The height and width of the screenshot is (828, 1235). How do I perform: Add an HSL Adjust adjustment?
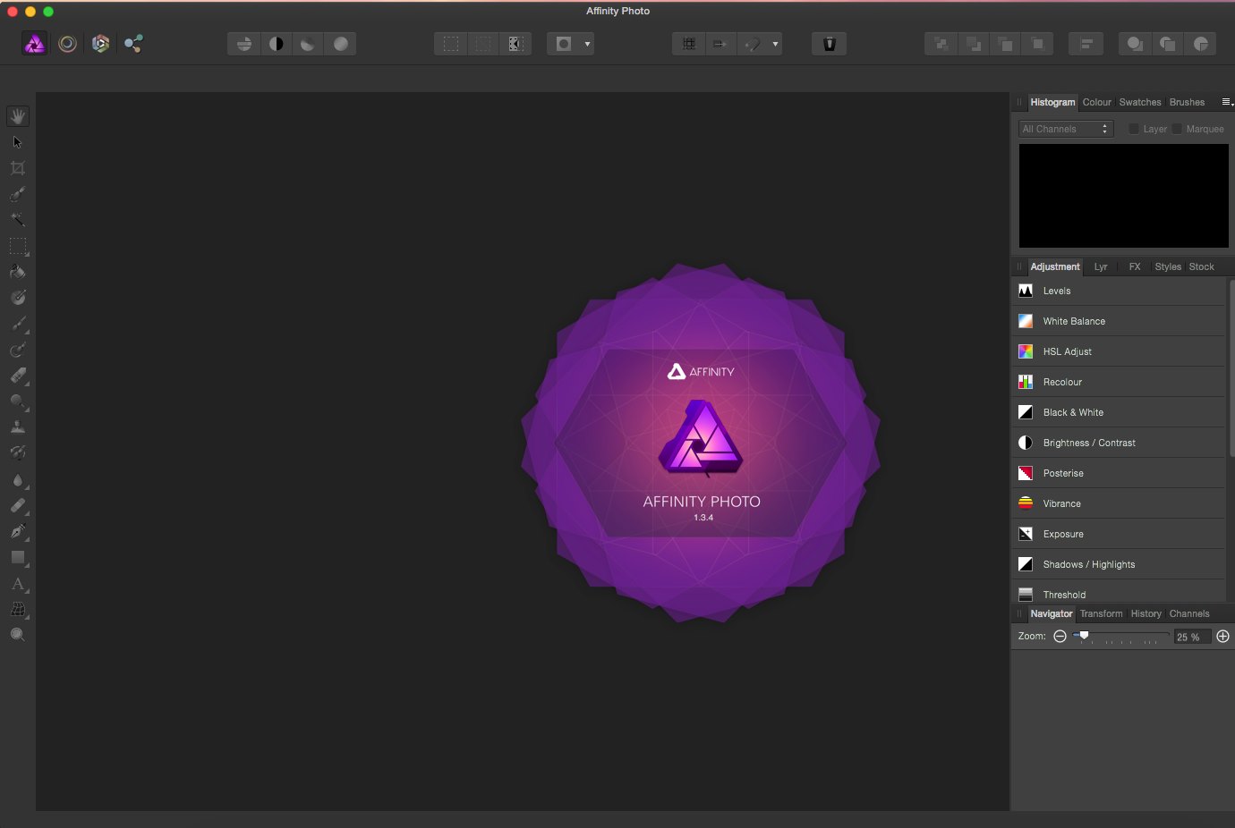click(x=1119, y=351)
